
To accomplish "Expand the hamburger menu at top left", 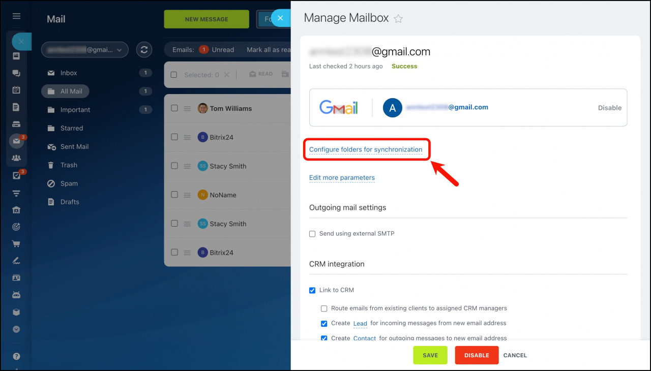I will pyautogui.click(x=16, y=16).
